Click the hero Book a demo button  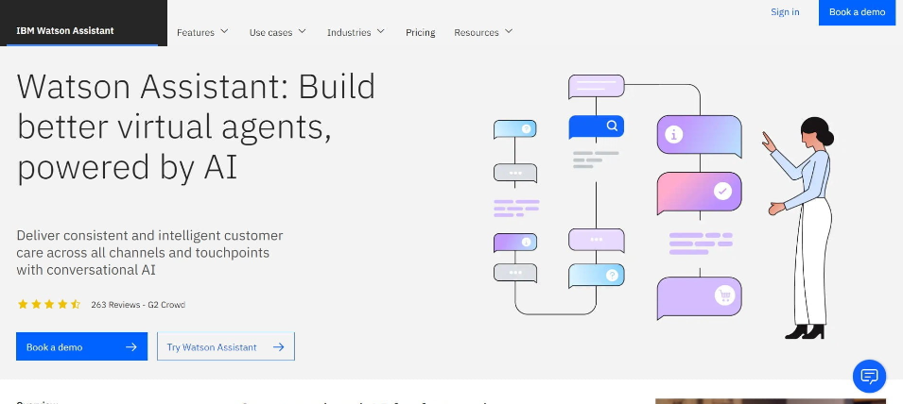(81, 346)
